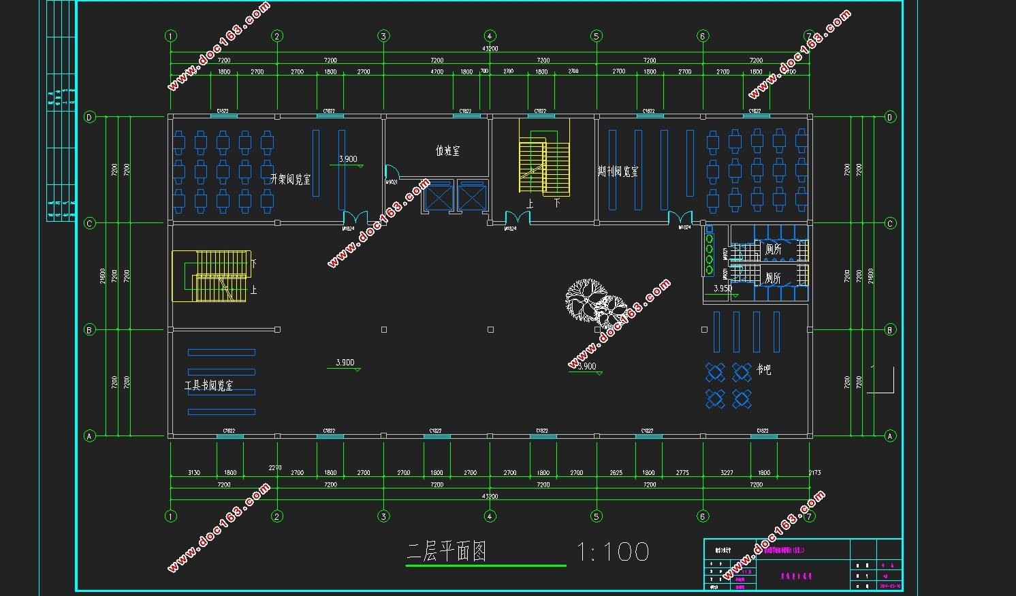Select the 1:100 scale text
This screenshot has width=1016, height=596.
613,552
